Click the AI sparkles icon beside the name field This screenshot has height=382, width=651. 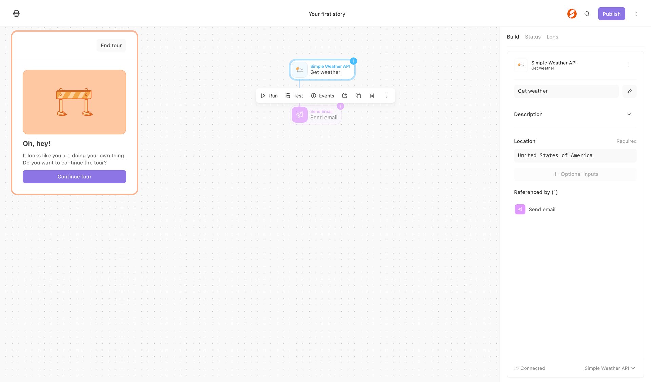point(629,91)
